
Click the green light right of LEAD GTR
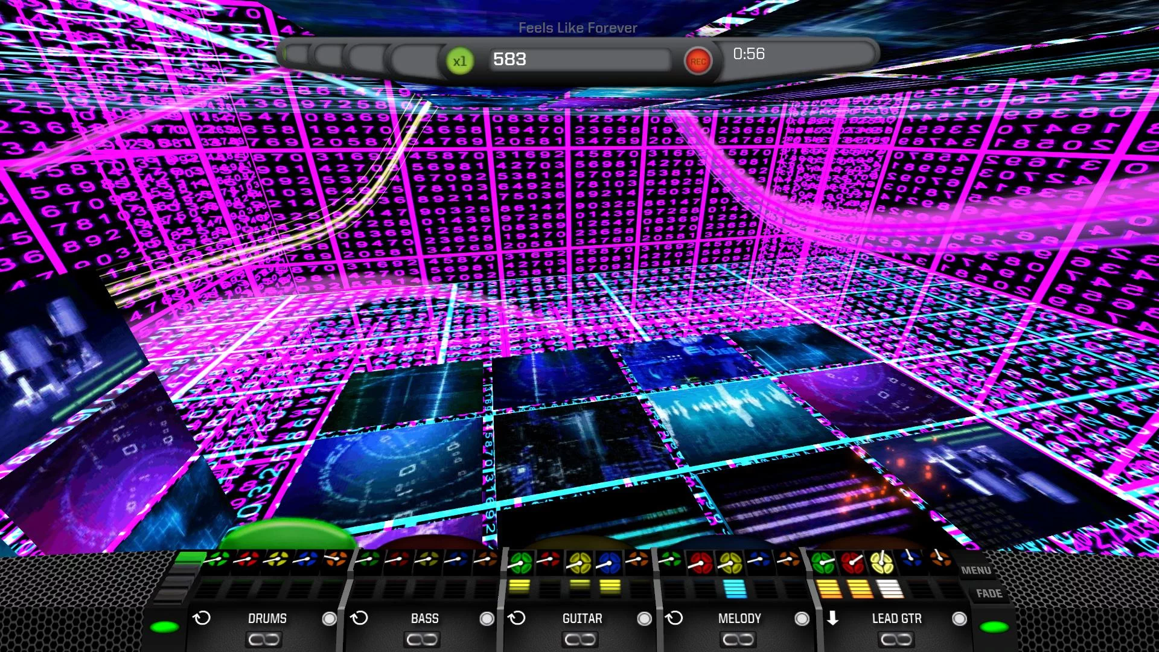994,627
